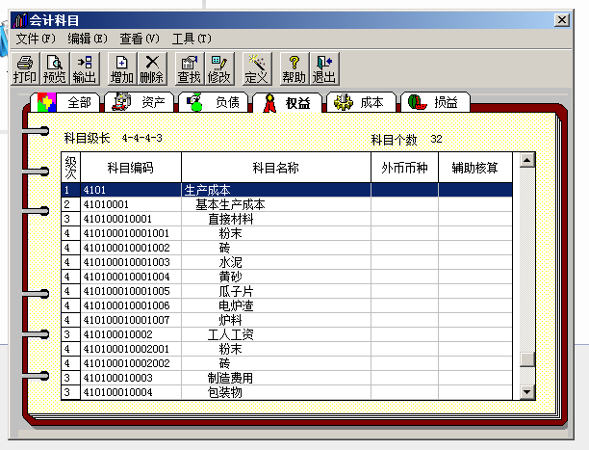The image size is (589, 450).
Task: Click the vertical scrollbar thumb
Action: pos(527,359)
